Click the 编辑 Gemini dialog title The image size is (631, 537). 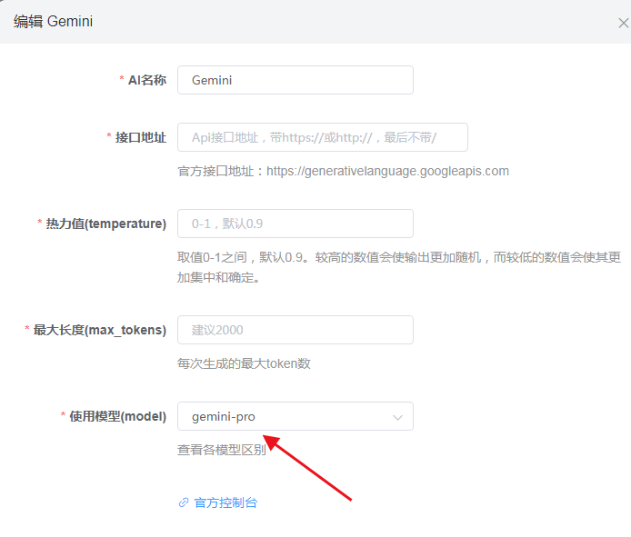[53, 21]
